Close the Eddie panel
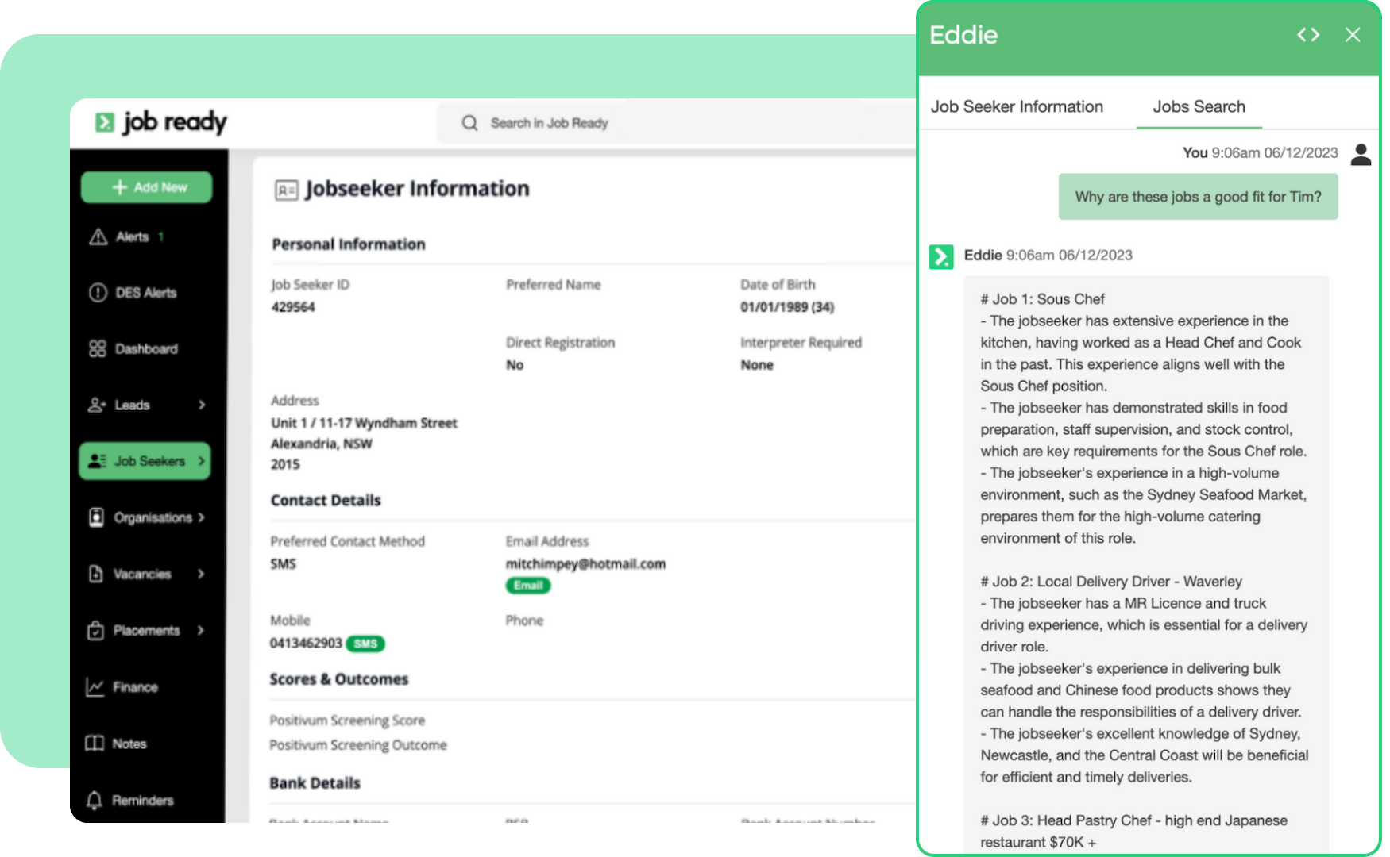1390x857 pixels. (1353, 35)
